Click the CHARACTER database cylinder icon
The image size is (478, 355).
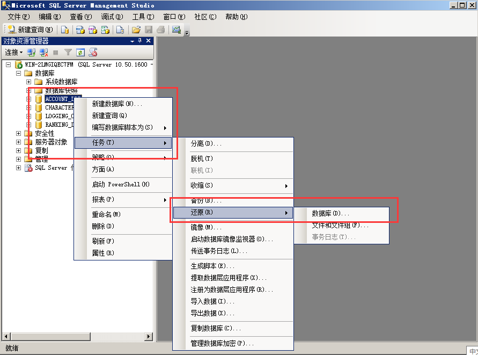click(x=39, y=107)
